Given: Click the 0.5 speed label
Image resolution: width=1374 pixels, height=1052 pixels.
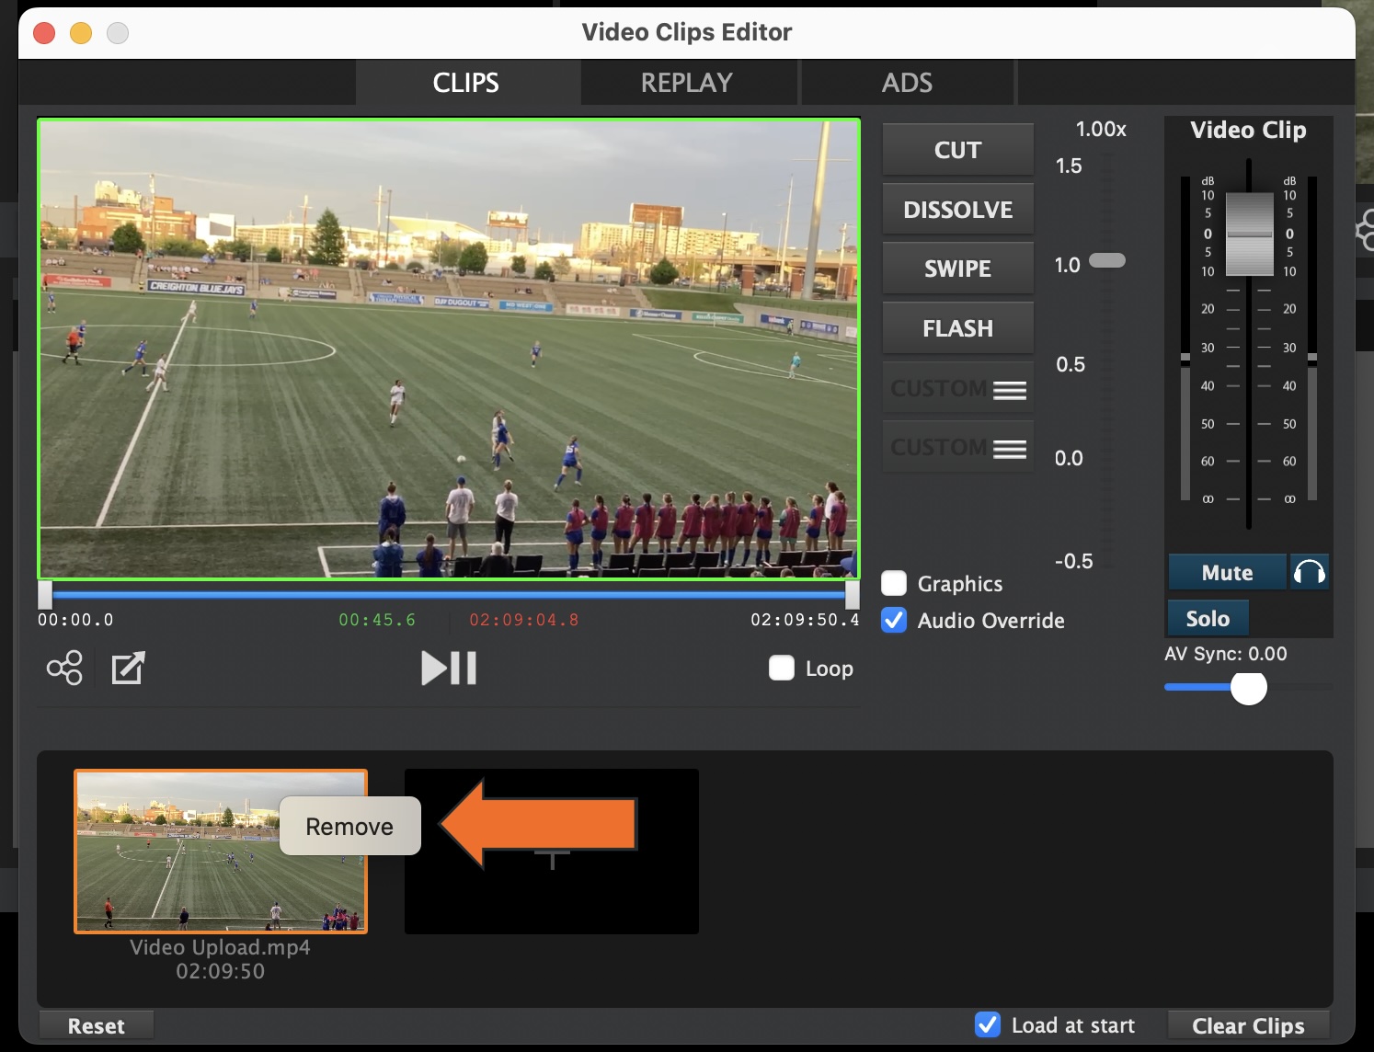Looking at the screenshot, I should [1071, 364].
